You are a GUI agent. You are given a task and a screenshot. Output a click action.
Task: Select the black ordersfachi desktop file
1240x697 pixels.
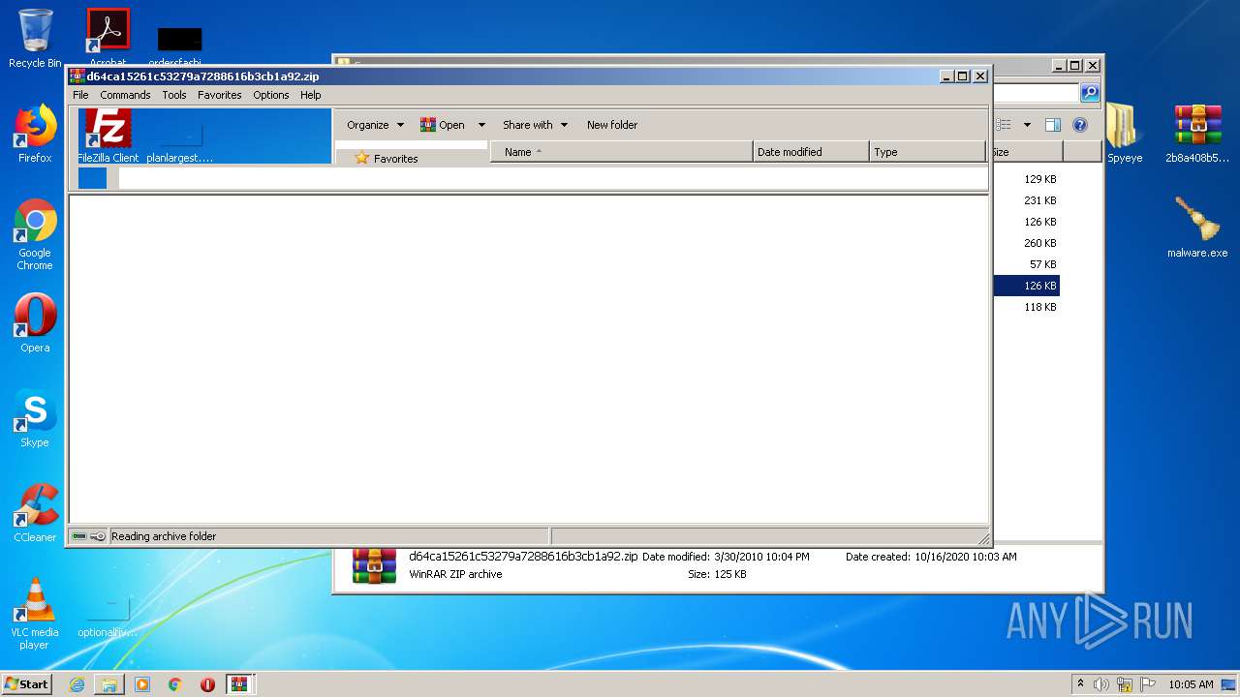coord(179,45)
